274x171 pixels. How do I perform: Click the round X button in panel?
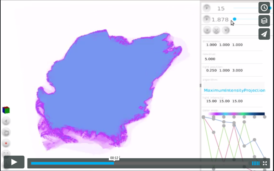tap(216, 30)
